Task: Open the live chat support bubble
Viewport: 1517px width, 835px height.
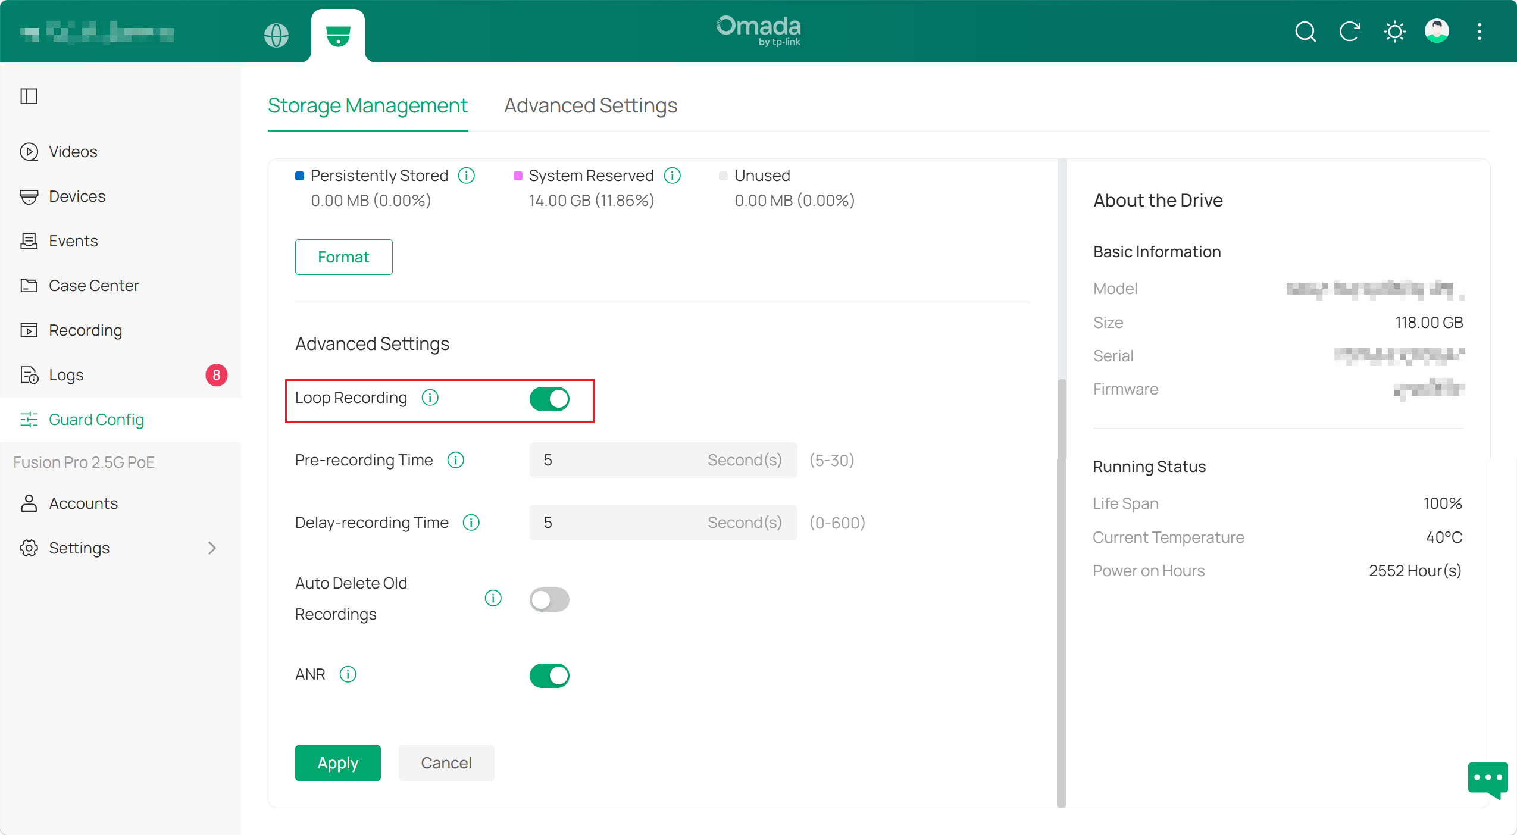Action: pyautogui.click(x=1488, y=779)
